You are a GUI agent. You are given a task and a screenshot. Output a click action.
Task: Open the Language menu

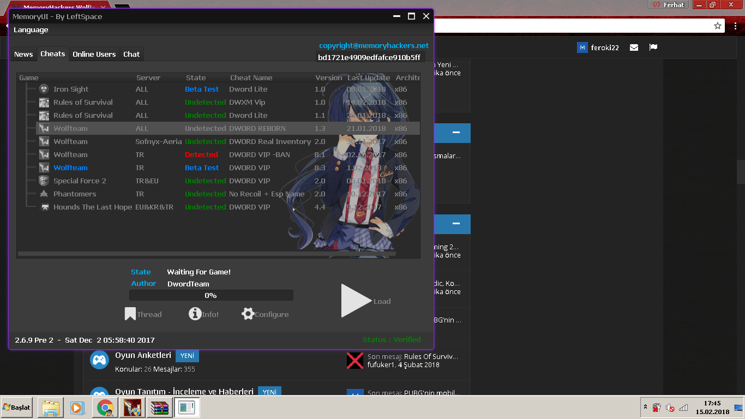pos(31,29)
